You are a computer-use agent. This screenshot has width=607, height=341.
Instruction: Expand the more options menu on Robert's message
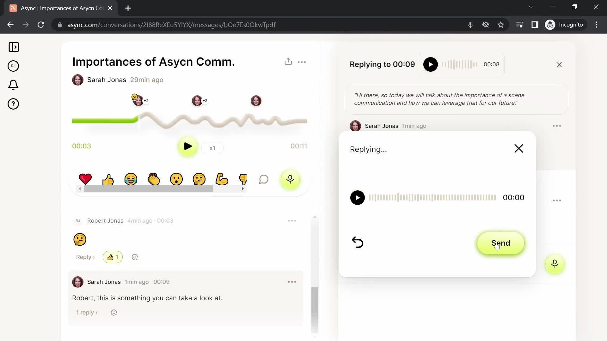(292, 221)
